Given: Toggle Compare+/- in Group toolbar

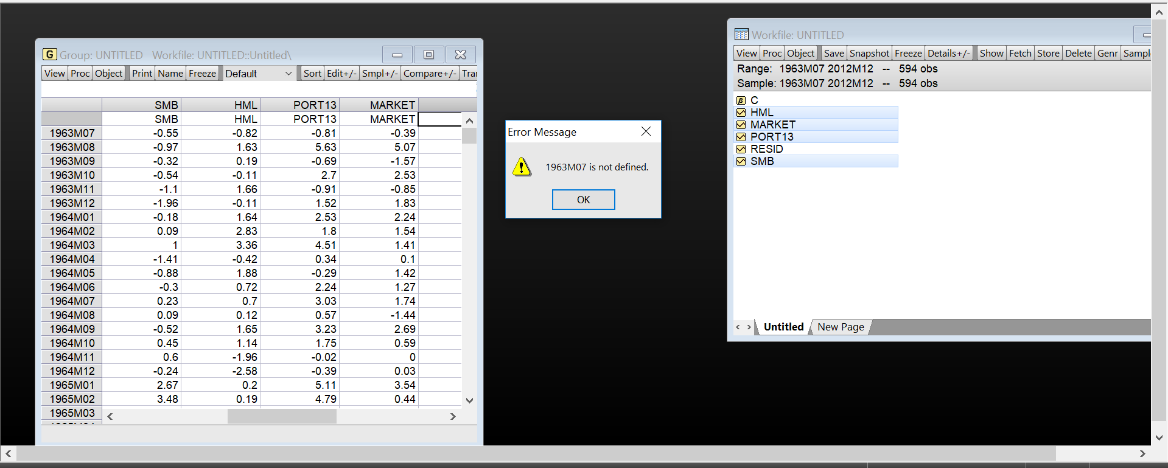Looking at the screenshot, I should pos(430,74).
